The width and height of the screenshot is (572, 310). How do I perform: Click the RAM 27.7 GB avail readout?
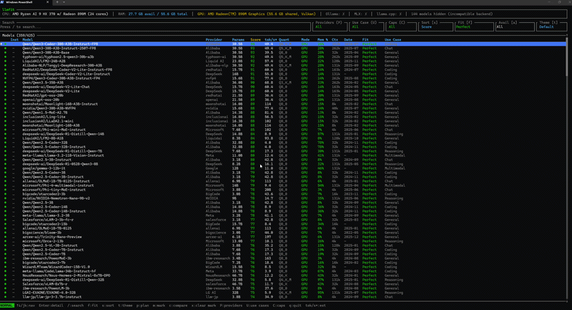point(152,14)
